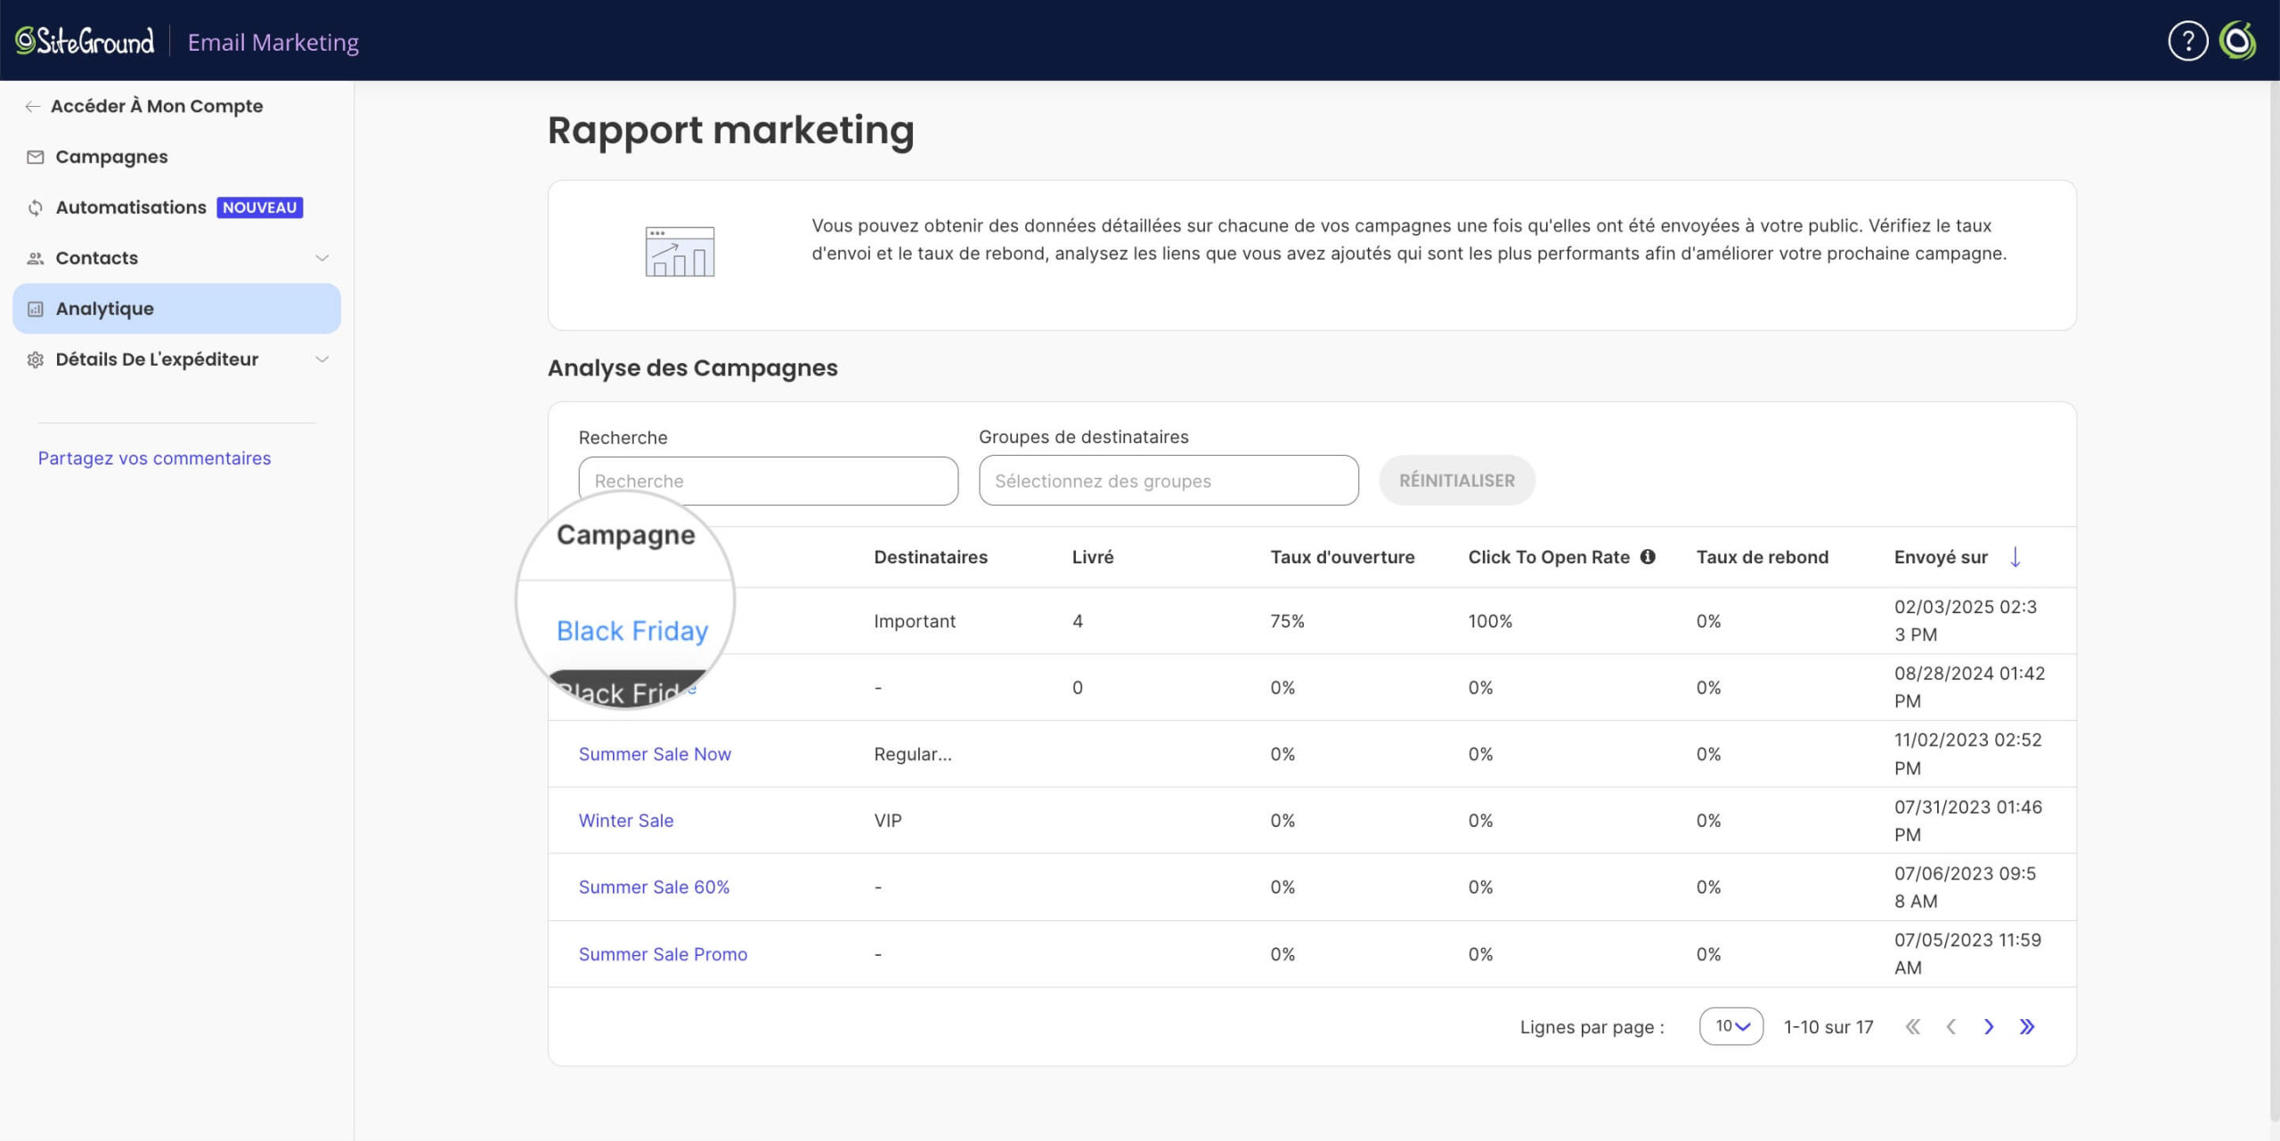The image size is (2280, 1141).
Task: Click the Important recipients cell
Action: point(915,621)
